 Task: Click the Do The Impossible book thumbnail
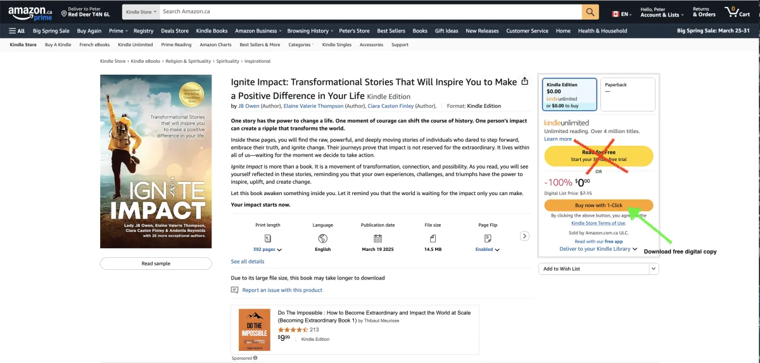tap(255, 329)
